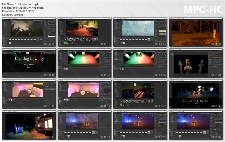This screenshot has width=225, height=142.
Task: Choose the thumbnail stamped 00:00:56
Action: (x=140, y=63)
